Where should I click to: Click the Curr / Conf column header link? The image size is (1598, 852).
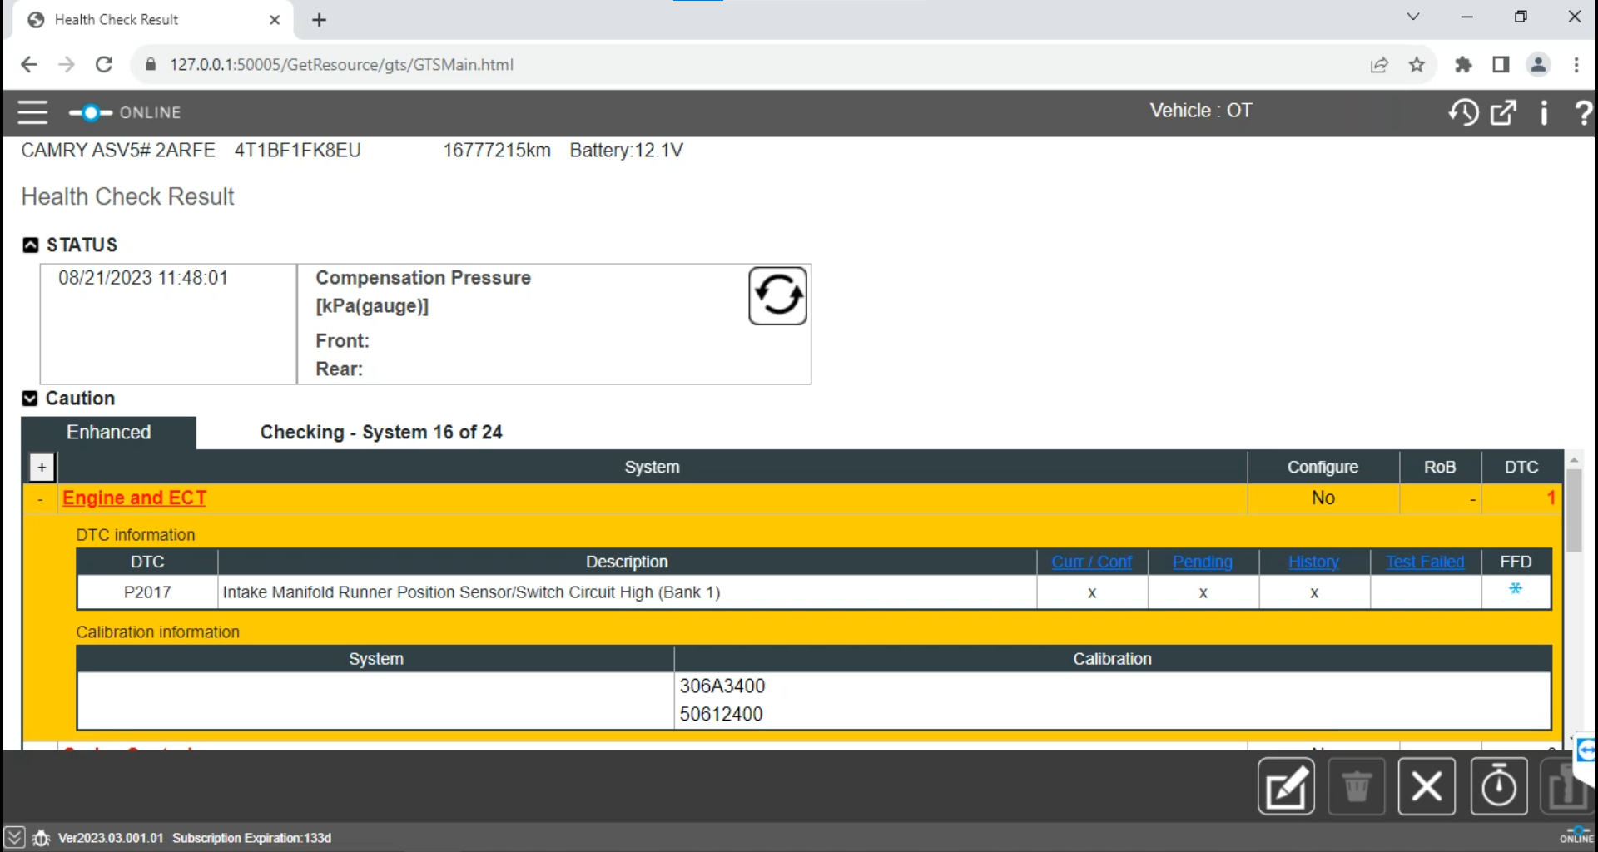point(1091,562)
